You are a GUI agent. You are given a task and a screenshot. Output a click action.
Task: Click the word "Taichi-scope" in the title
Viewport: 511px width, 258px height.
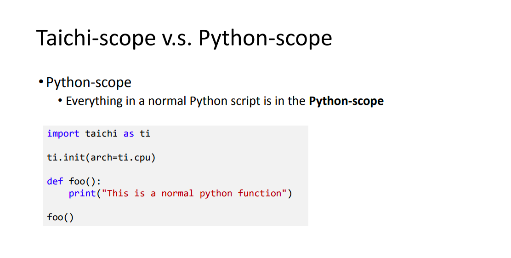coord(96,38)
